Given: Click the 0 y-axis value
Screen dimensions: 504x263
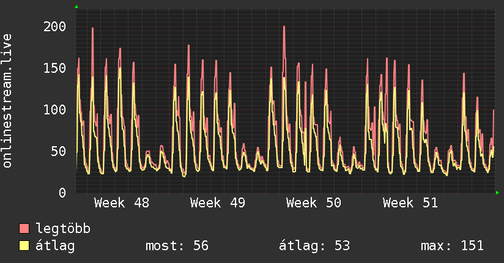Looking at the screenshot, I should pos(62,193).
